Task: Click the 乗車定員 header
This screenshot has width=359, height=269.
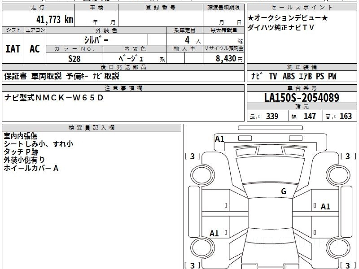Action: pyautogui.click(x=185, y=30)
